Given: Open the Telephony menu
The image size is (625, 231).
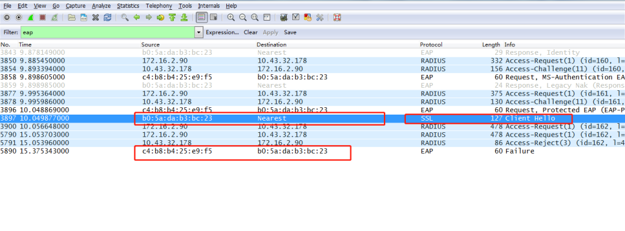Looking at the screenshot, I should pyautogui.click(x=159, y=6).
